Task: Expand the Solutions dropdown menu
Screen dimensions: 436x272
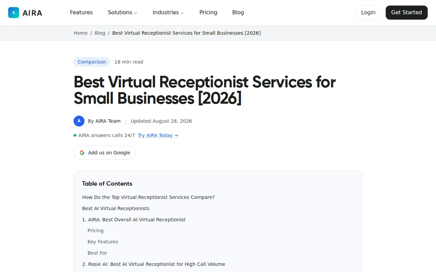Action: click(x=123, y=13)
